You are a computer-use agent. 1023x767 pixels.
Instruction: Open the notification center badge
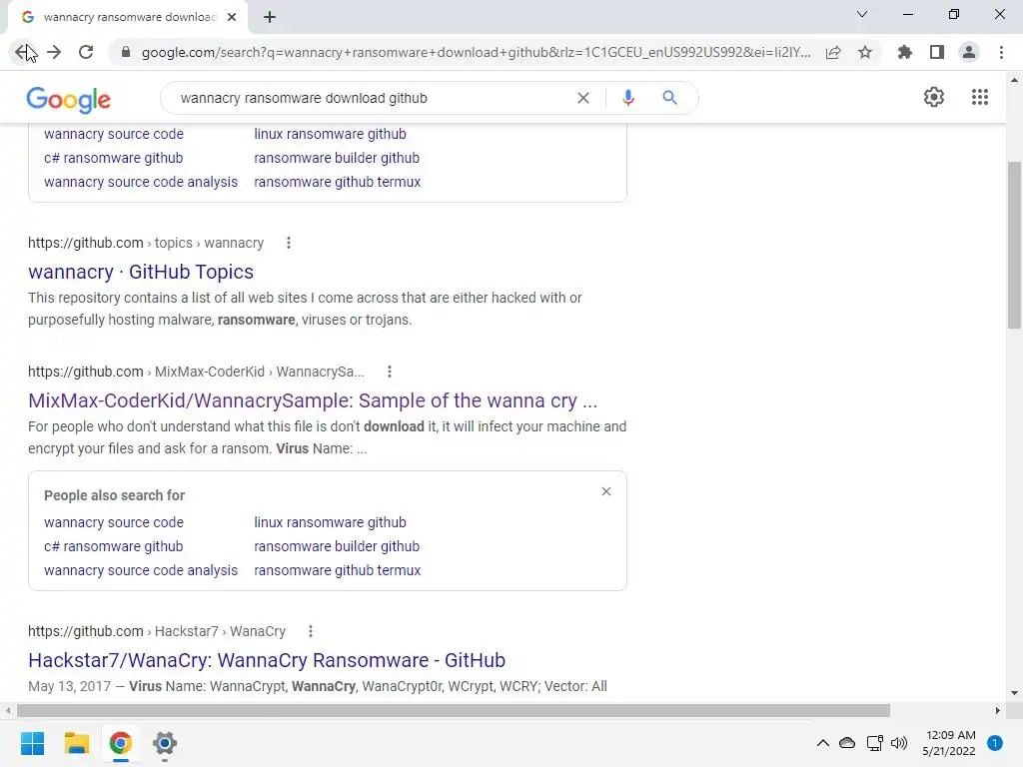pyautogui.click(x=995, y=743)
